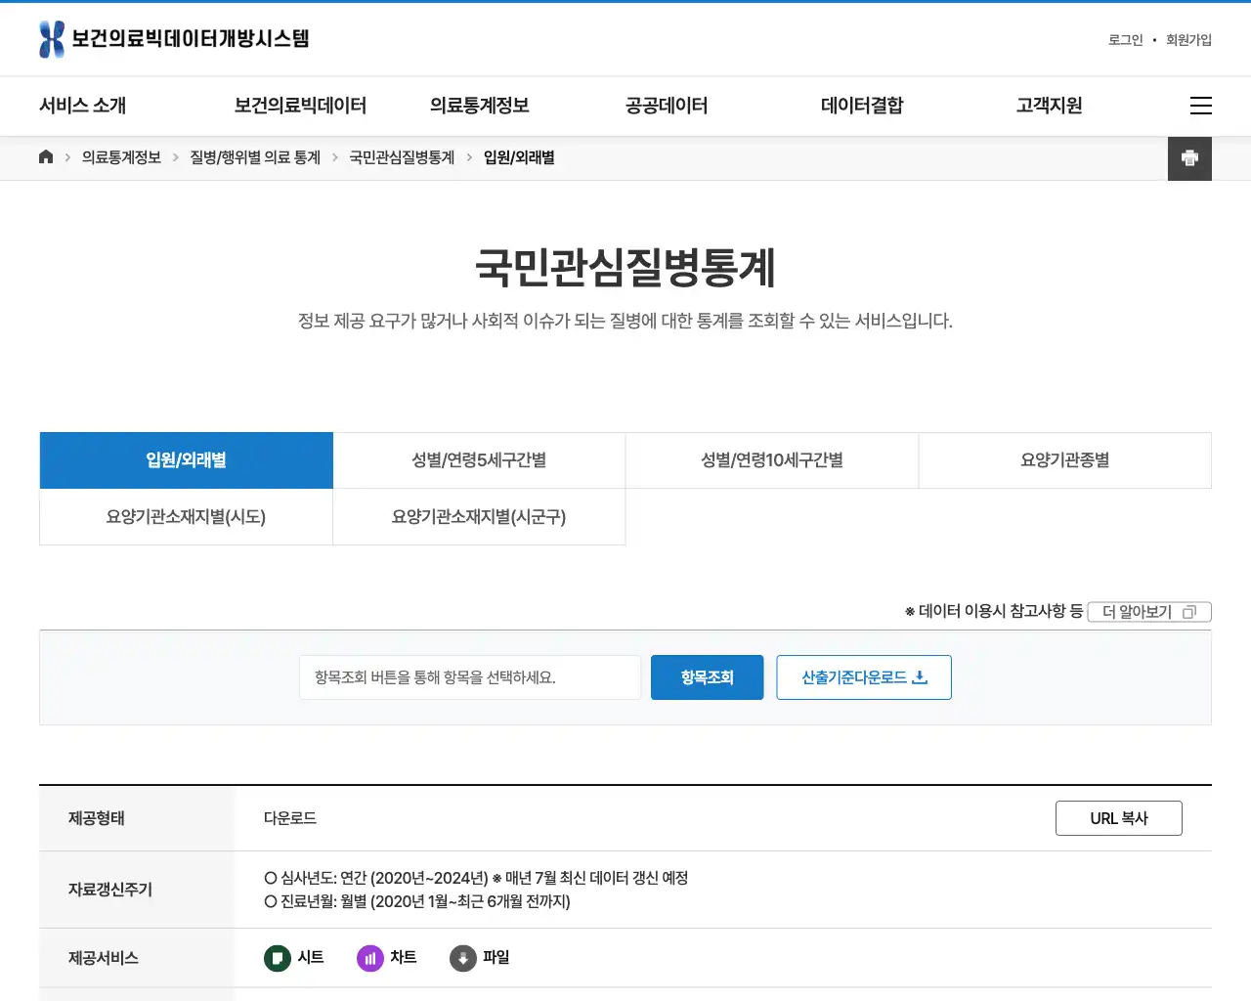Viewport: 1251px width, 1001px height.
Task: Click the 제공형태 row label
Action: coord(97,818)
